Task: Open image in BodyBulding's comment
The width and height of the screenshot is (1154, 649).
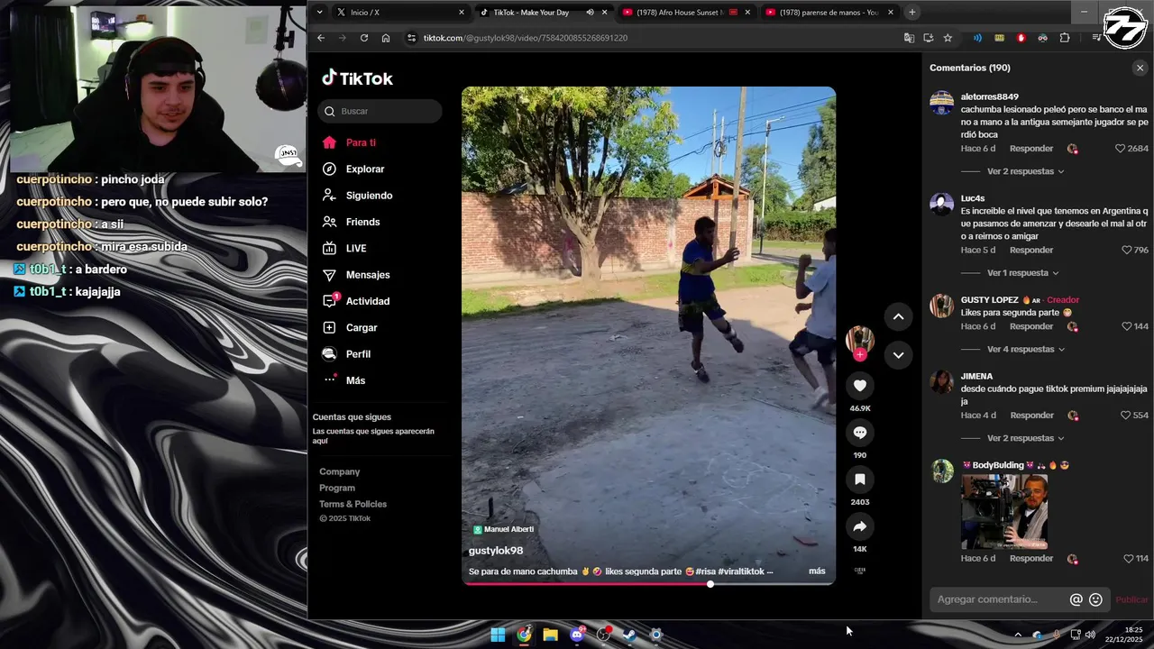Action: (x=1004, y=512)
